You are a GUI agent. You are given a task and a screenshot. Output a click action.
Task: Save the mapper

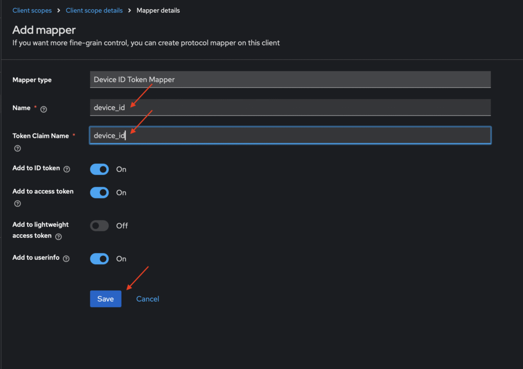105,299
